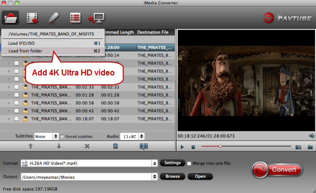
Task: Expand the 00:00:58 title row
Action: coord(9,103)
